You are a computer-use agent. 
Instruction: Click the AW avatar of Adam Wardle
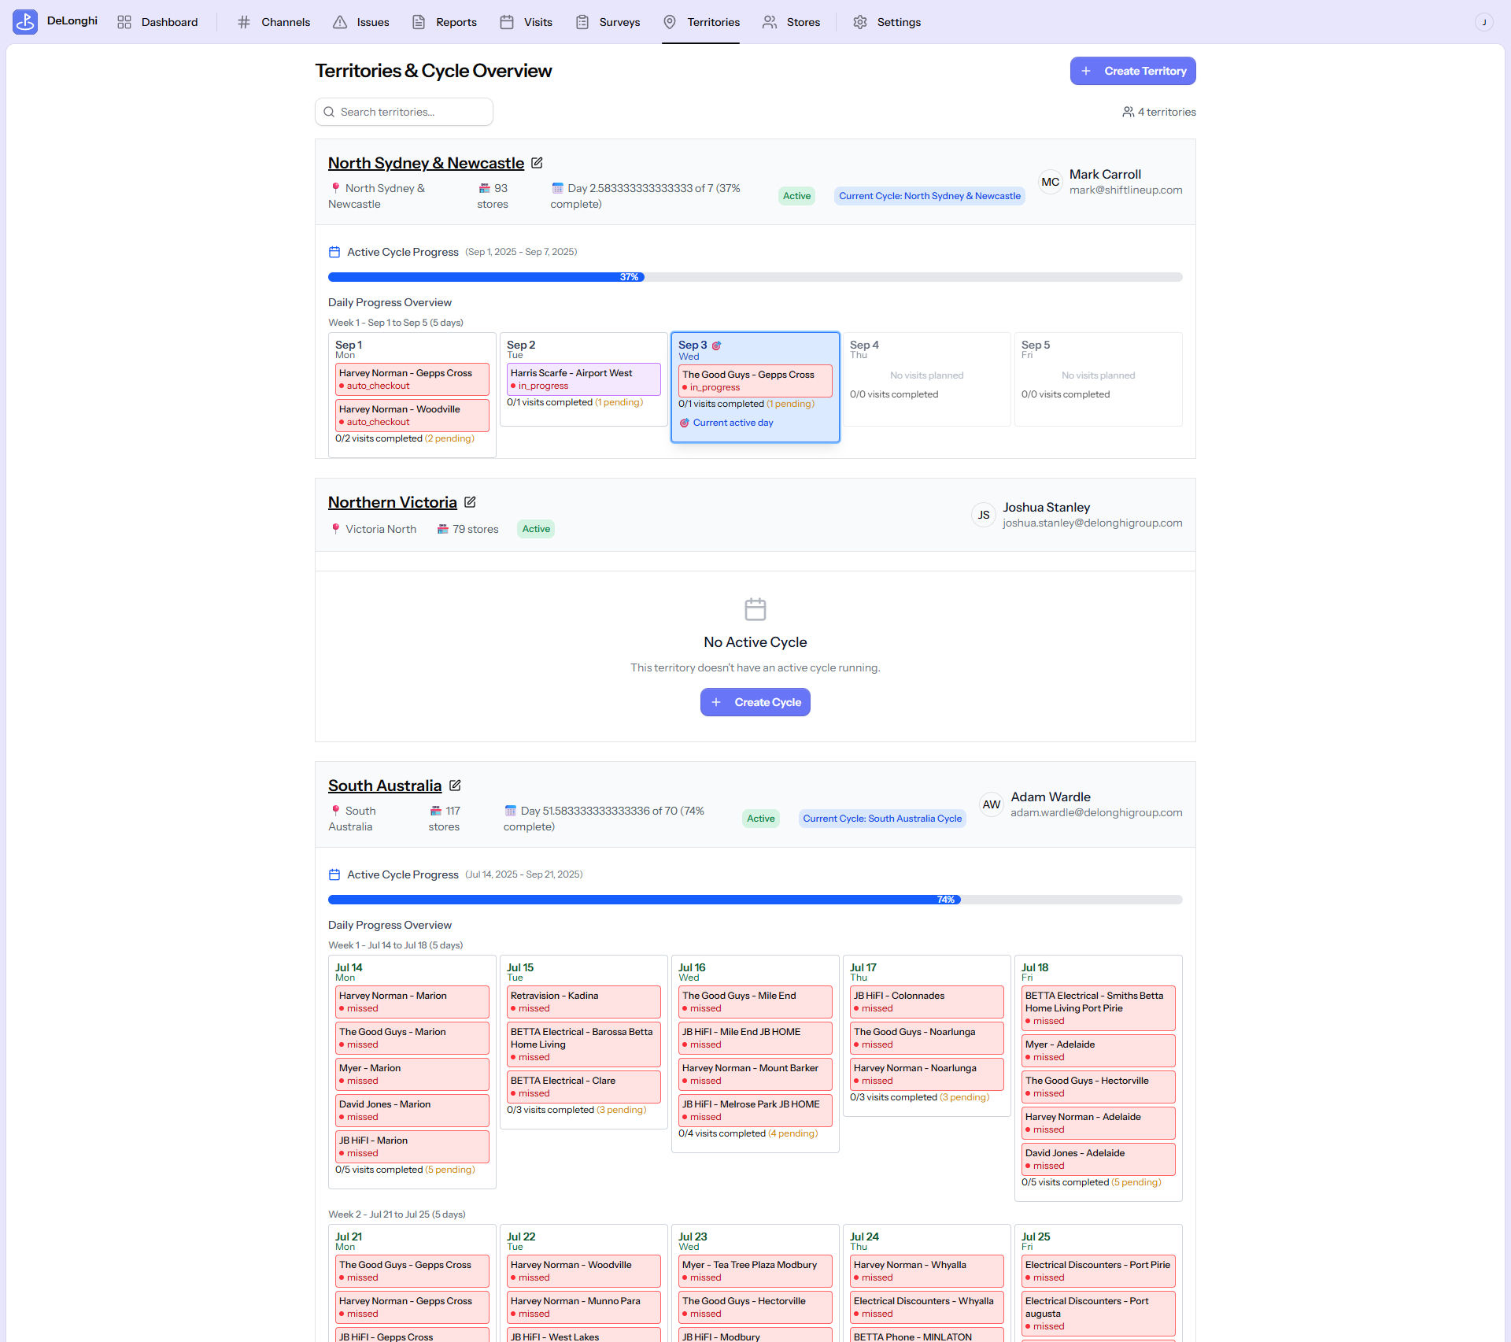992,804
